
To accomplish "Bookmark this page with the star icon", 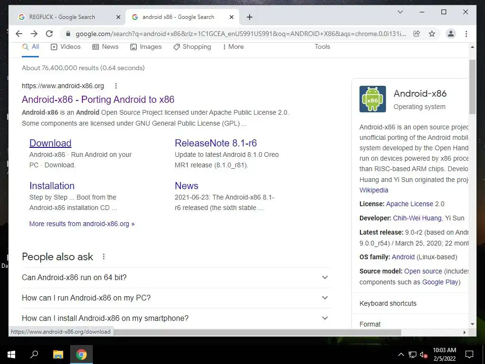I will pos(432,34).
